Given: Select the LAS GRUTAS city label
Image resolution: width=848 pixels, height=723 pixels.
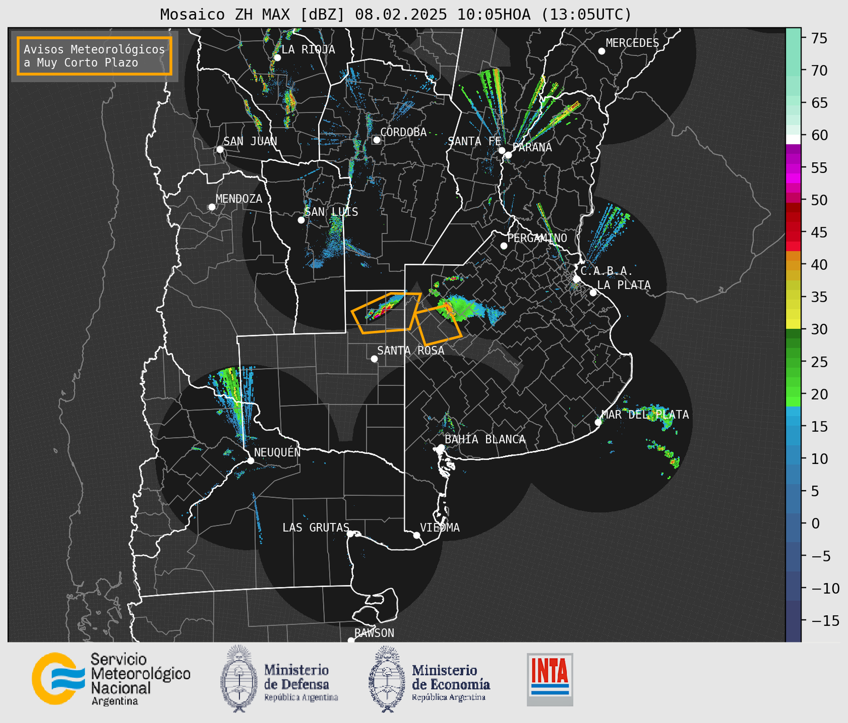Looking at the screenshot, I should [x=316, y=527].
